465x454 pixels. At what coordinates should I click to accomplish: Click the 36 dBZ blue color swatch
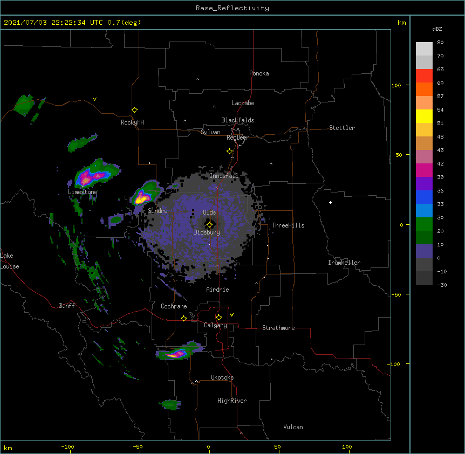[x=424, y=197]
